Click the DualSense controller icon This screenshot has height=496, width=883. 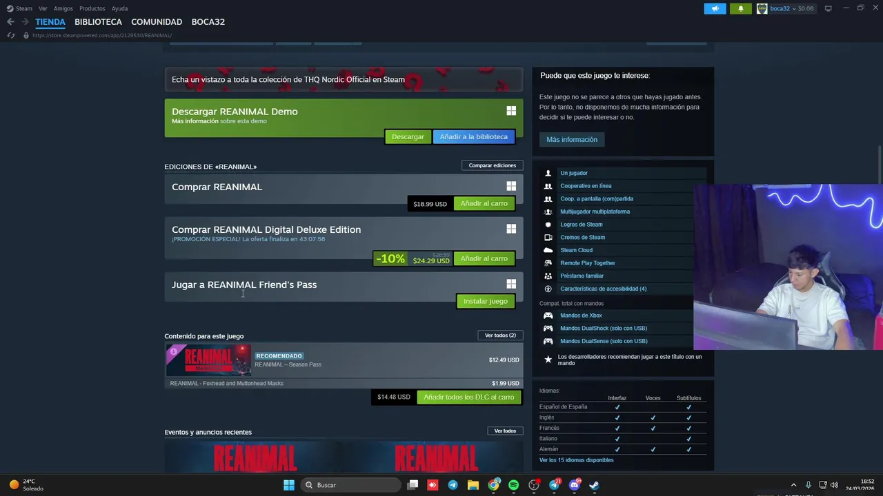coord(548,341)
